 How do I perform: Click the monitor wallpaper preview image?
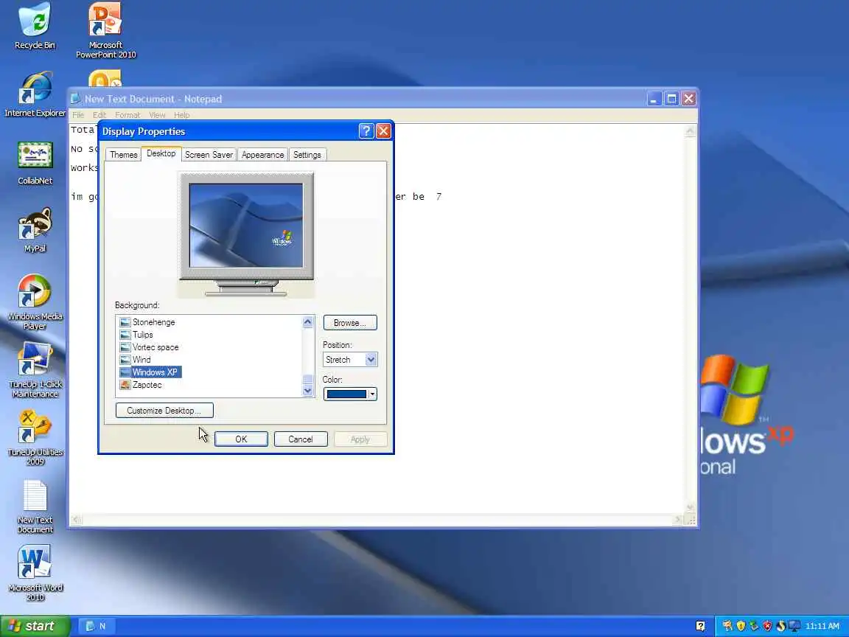click(x=246, y=225)
